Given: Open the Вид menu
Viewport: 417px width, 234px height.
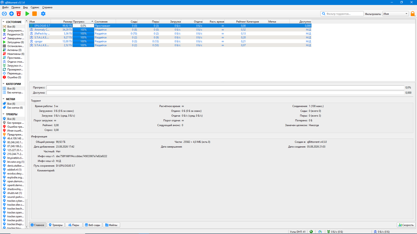Looking at the screenshot, I should (x=25, y=7).
